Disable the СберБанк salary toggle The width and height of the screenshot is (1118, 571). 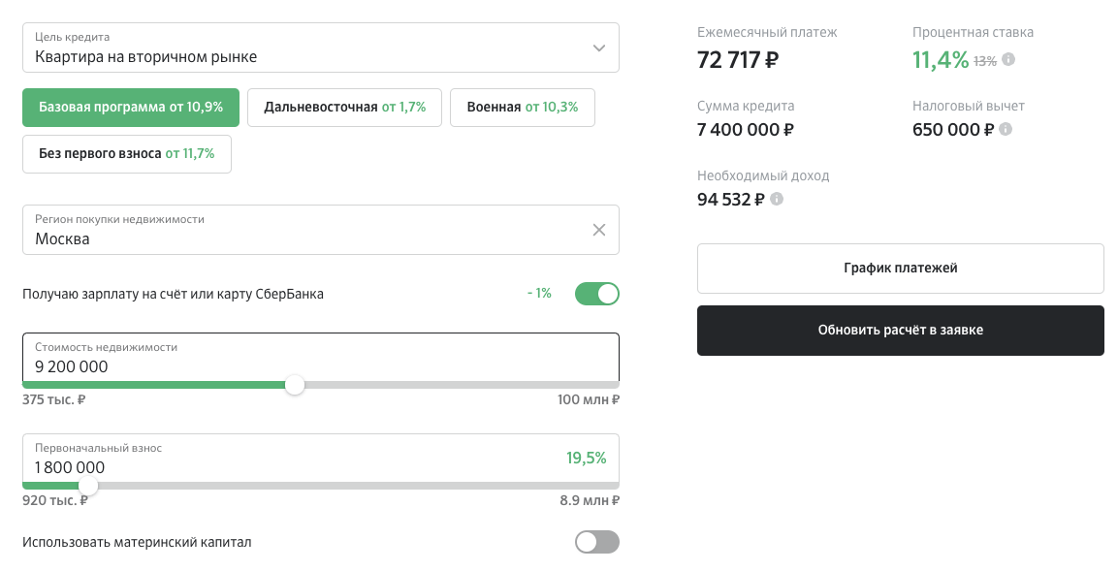596,294
